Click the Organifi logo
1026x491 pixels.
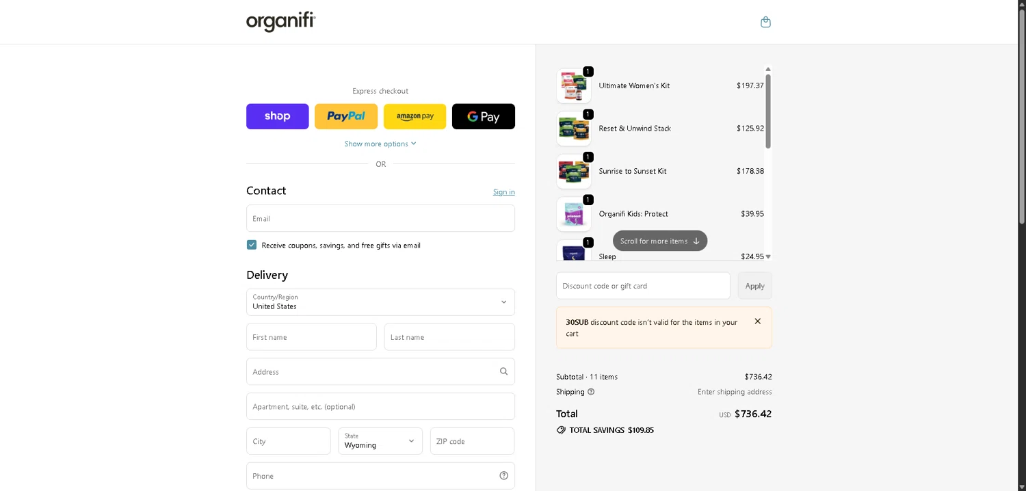pyautogui.click(x=281, y=21)
